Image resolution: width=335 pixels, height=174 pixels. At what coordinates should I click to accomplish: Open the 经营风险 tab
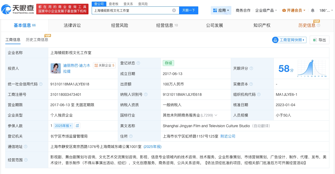point(120,25)
